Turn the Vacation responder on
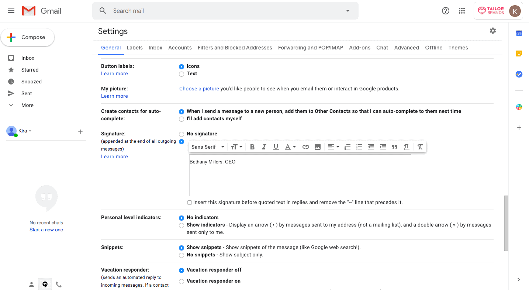Viewport: 529px width, 290px height. point(181,282)
